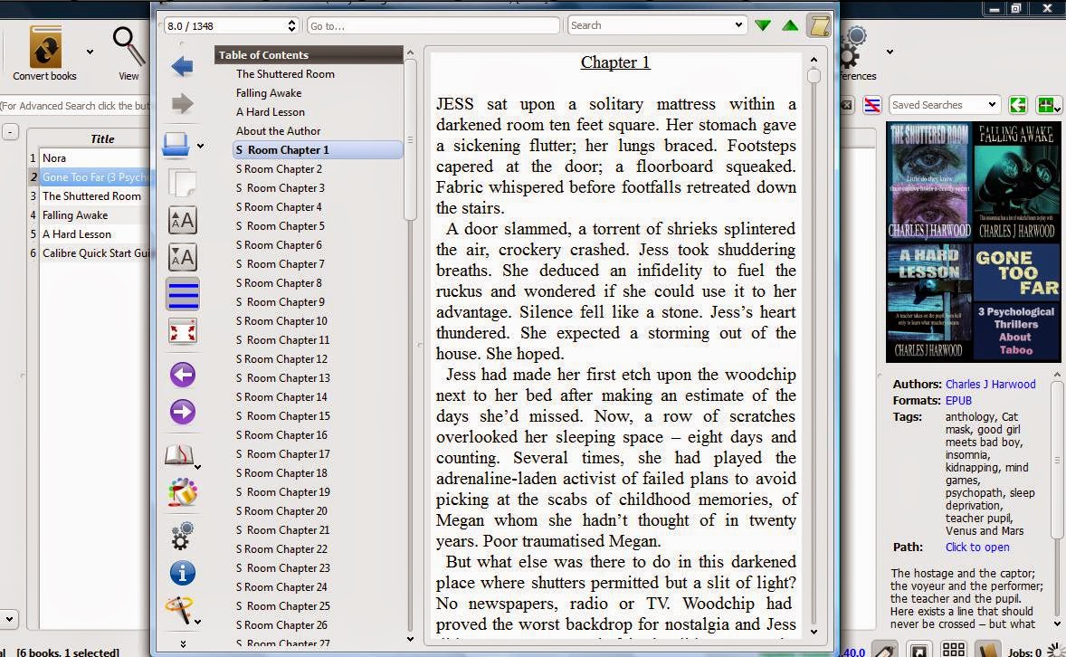Click Gone Too Far cover thumbnail
The image size is (1066, 657).
(1016, 302)
